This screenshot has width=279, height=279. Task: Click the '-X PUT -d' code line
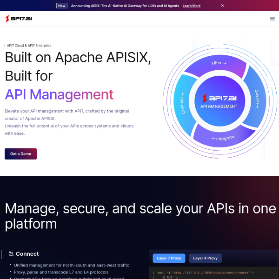pos(171,278)
